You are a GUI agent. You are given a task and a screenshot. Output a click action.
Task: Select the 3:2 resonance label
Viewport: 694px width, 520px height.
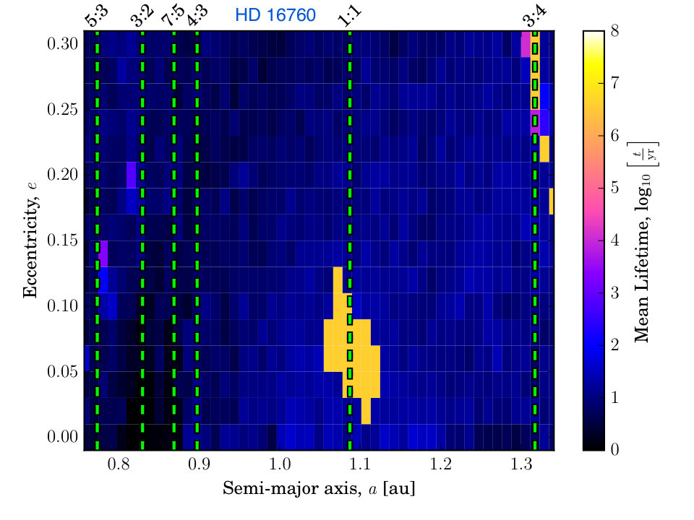(x=142, y=17)
